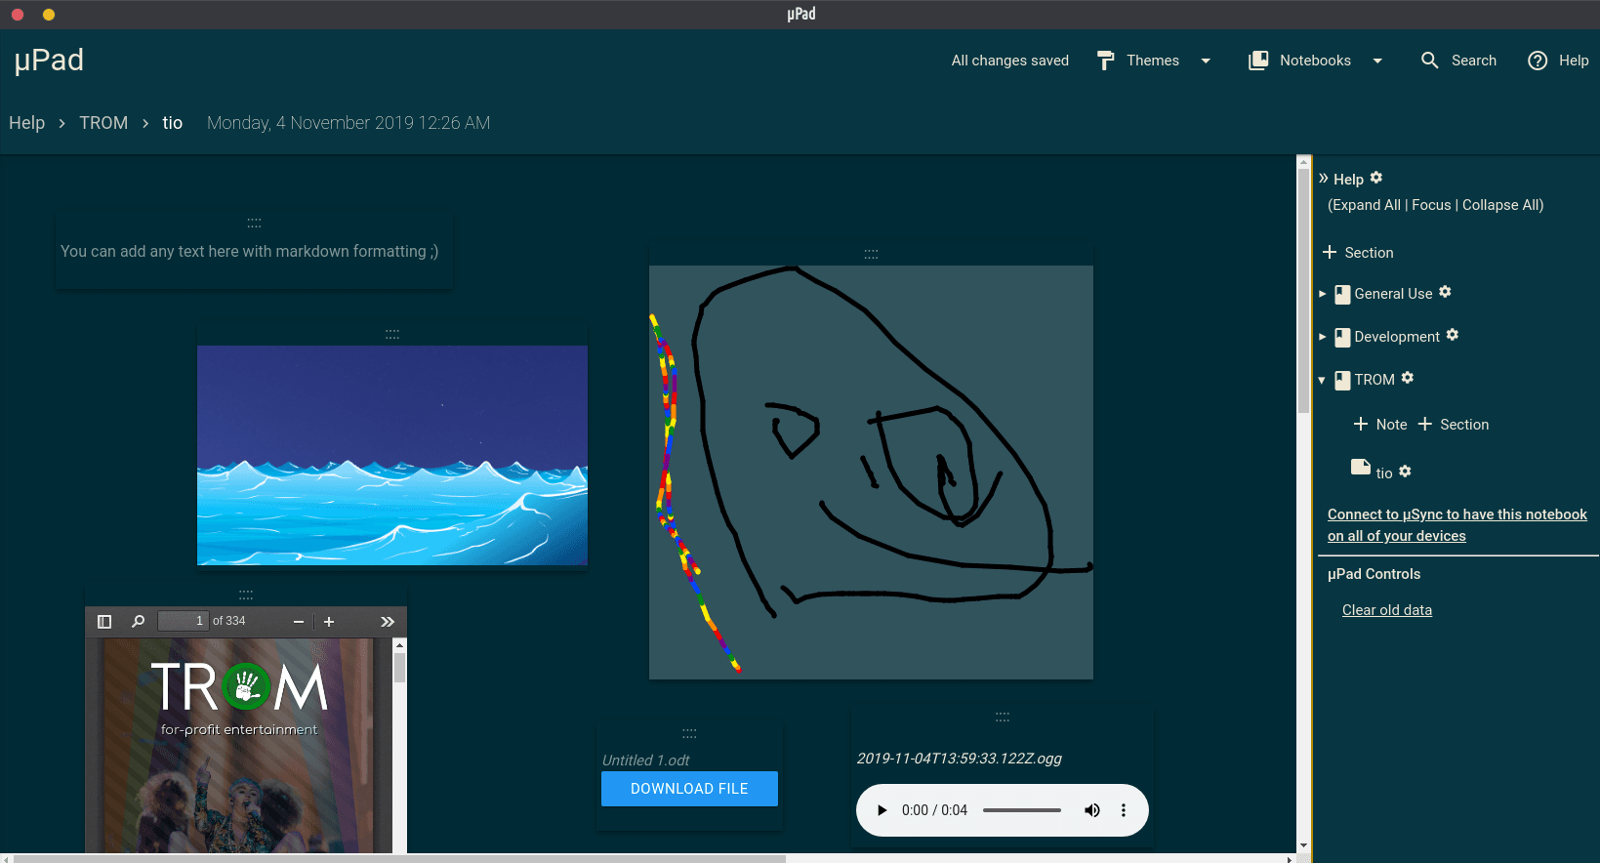This screenshot has height=863, width=1600.
Task: Open settings gear next to General Use
Action: (1445, 292)
